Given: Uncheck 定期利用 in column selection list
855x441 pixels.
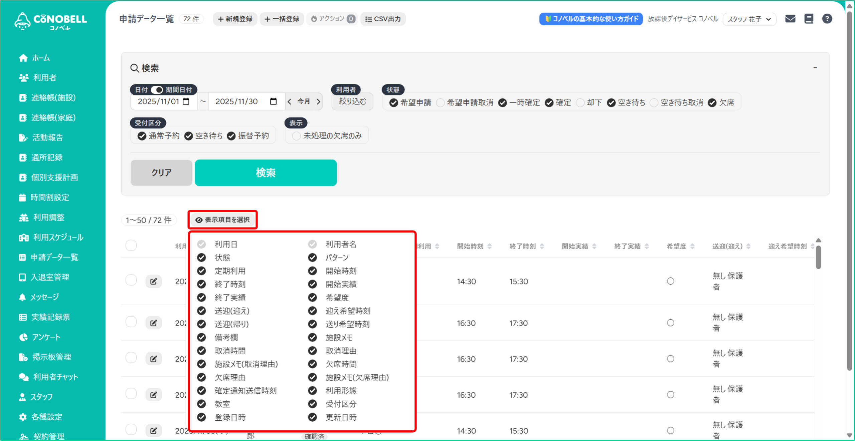Looking at the screenshot, I should point(201,271).
